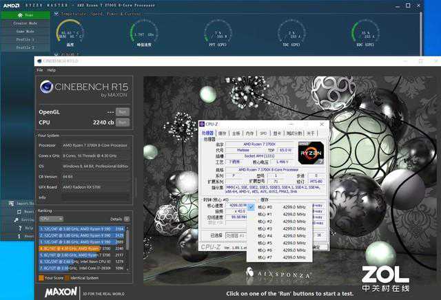Click the Home button in Ryzen Master
This screenshot has height=300, width=441.
(x=24, y=14)
